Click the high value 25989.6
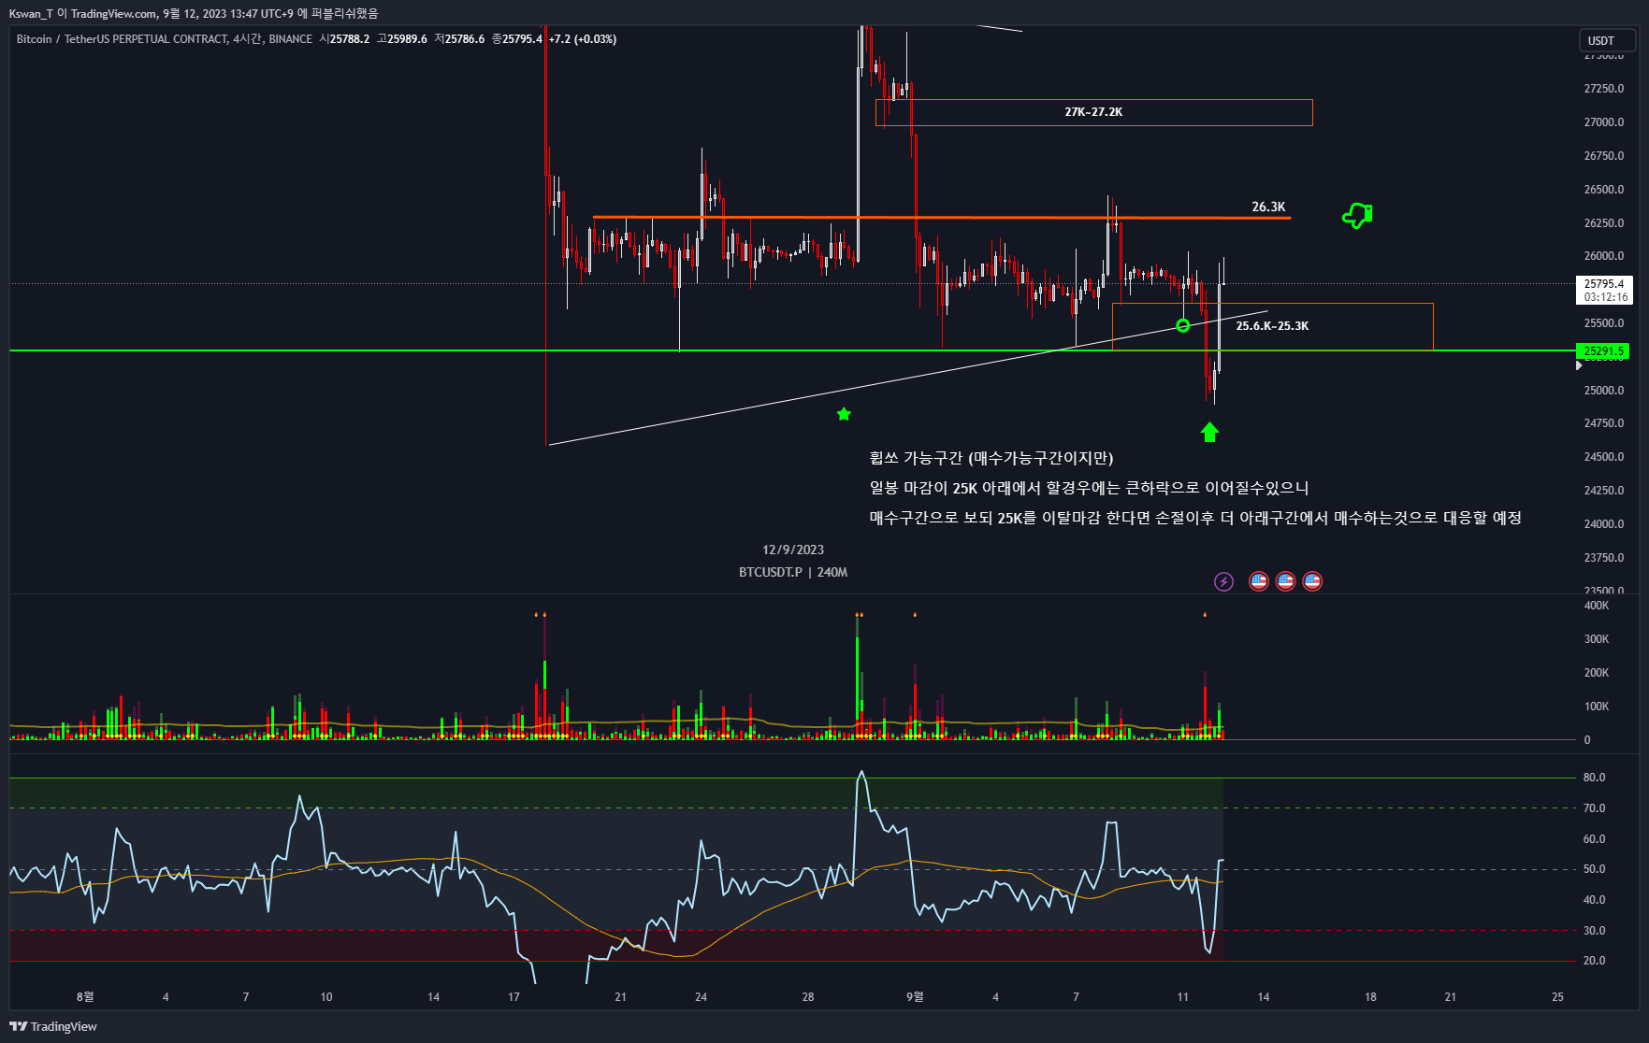The width and height of the screenshot is (1649, 1043). tap(408, 39)
